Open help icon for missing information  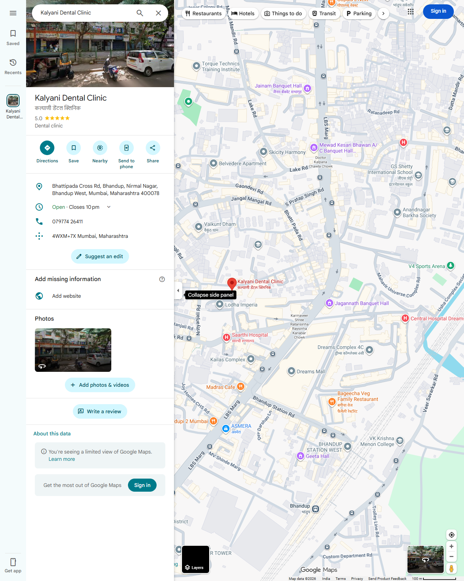click(x=162, y=279)
